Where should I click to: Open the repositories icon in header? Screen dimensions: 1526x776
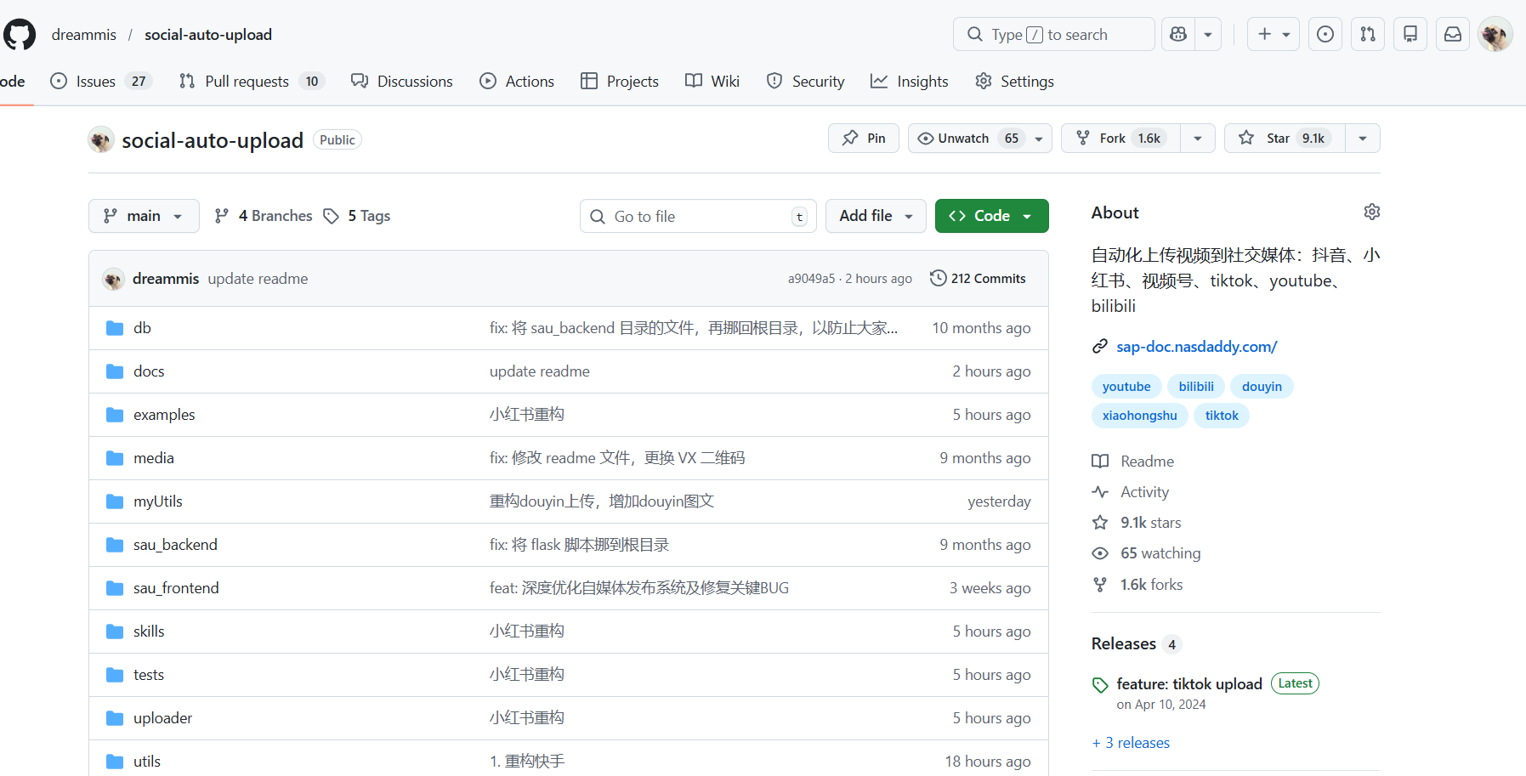(x=1410, y=34)
